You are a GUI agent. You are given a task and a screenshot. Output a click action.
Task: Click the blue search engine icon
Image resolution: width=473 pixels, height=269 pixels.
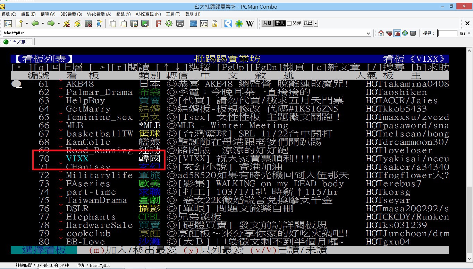(228, 24)
